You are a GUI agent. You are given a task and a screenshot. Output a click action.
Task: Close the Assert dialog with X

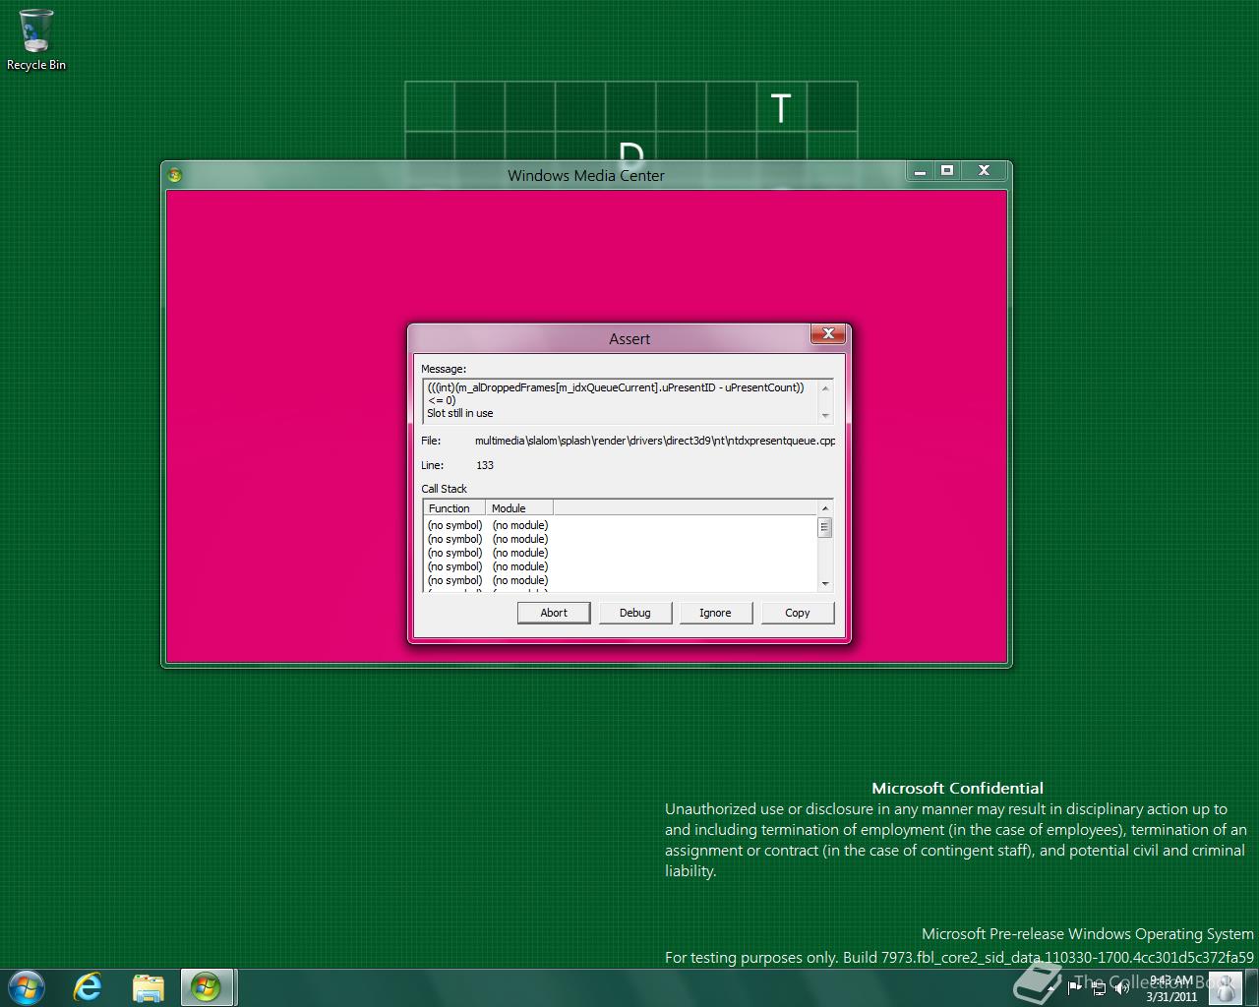828,334
